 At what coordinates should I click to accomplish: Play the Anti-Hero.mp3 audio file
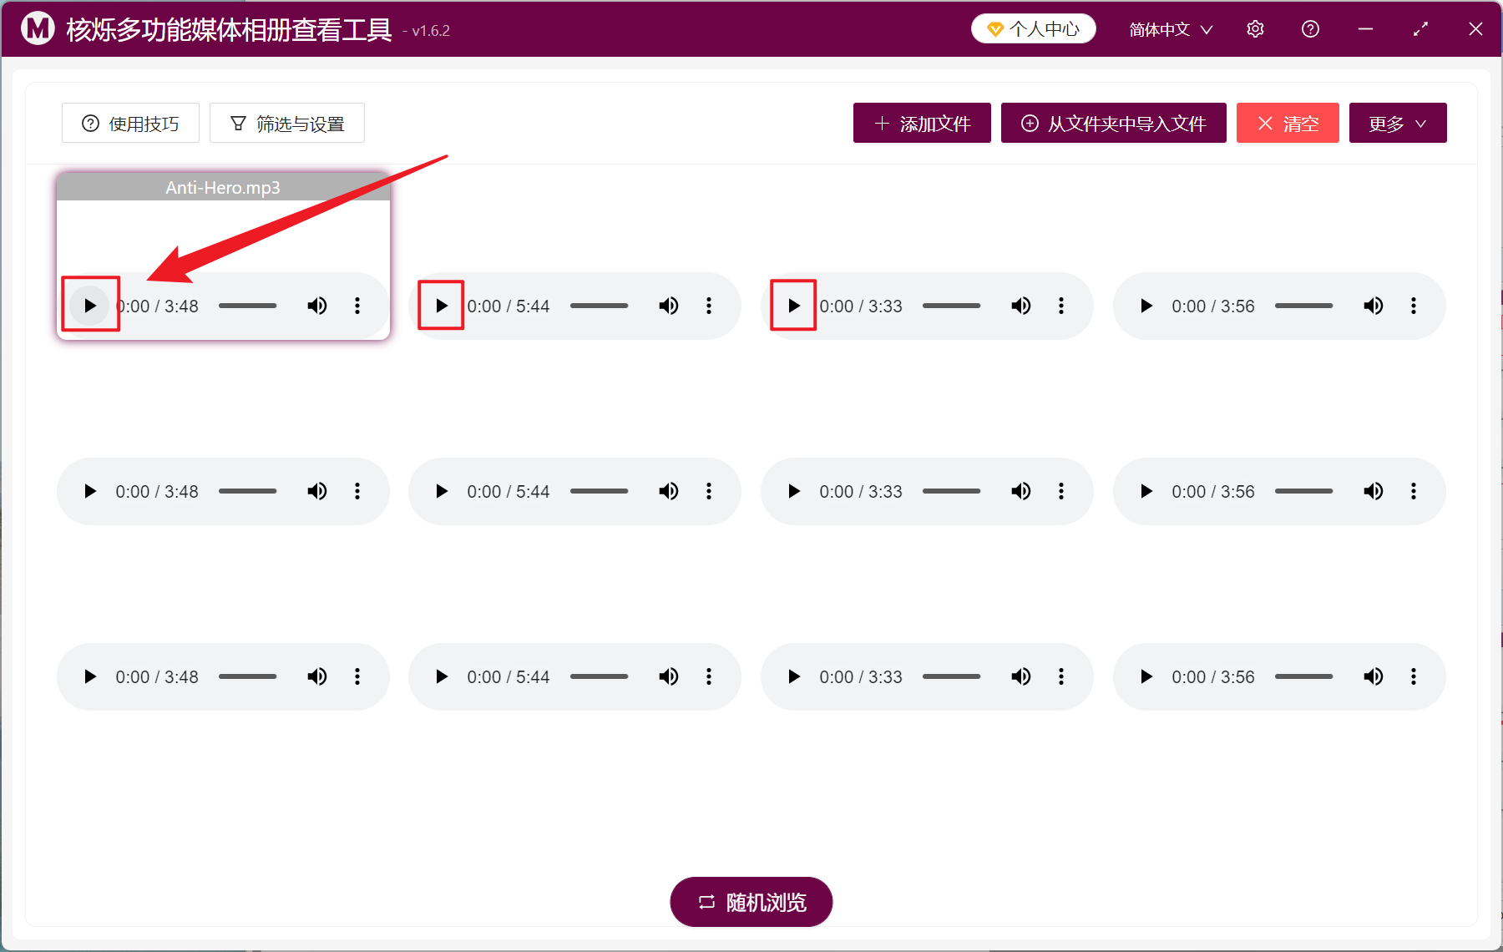(x=89, y=306)
